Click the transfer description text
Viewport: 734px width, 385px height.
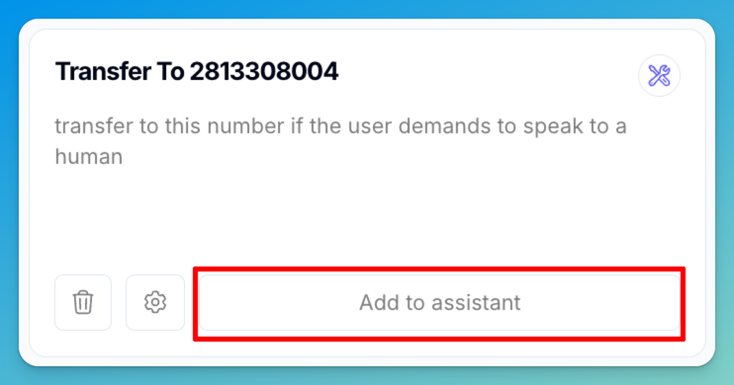[x=341, y=141]
